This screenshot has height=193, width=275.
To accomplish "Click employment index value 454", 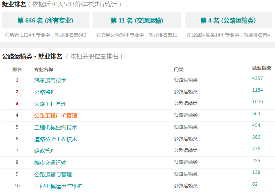I will [x=256, y=125].
